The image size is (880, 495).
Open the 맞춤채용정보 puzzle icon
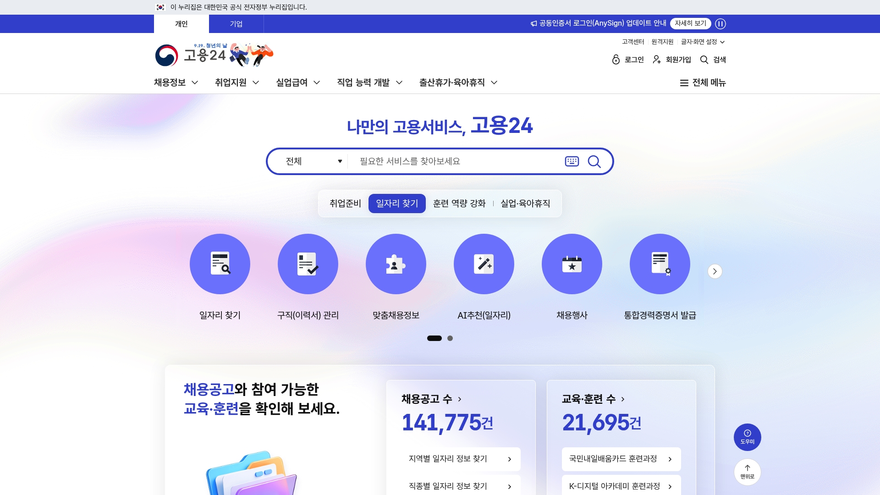click(396, 264)
